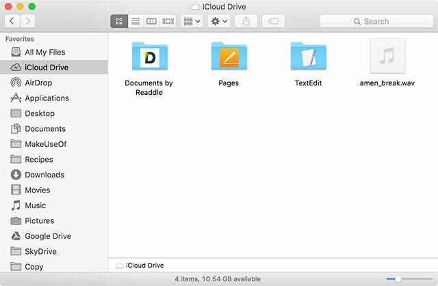The width and height of the screenshot is (438, 286).
Task: Click the Music note sidebar icon
Action: (x=16, y=205)
